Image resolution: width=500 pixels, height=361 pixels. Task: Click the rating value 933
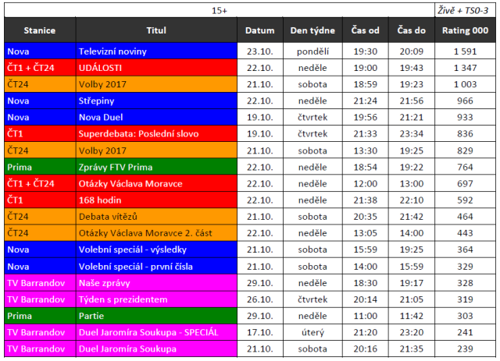coord(466,118)
